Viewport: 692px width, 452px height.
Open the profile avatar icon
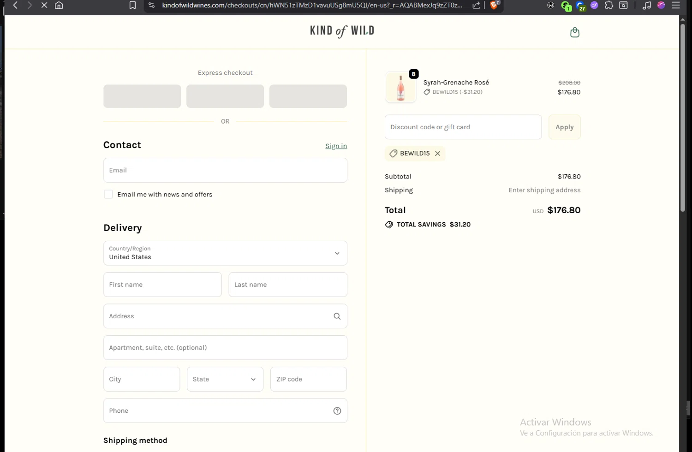(661, 5)
